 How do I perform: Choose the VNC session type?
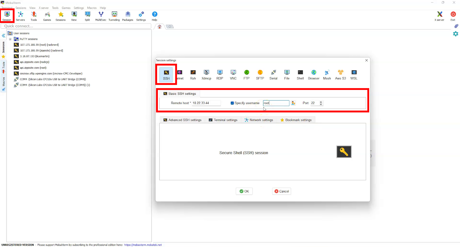point(233,75)
